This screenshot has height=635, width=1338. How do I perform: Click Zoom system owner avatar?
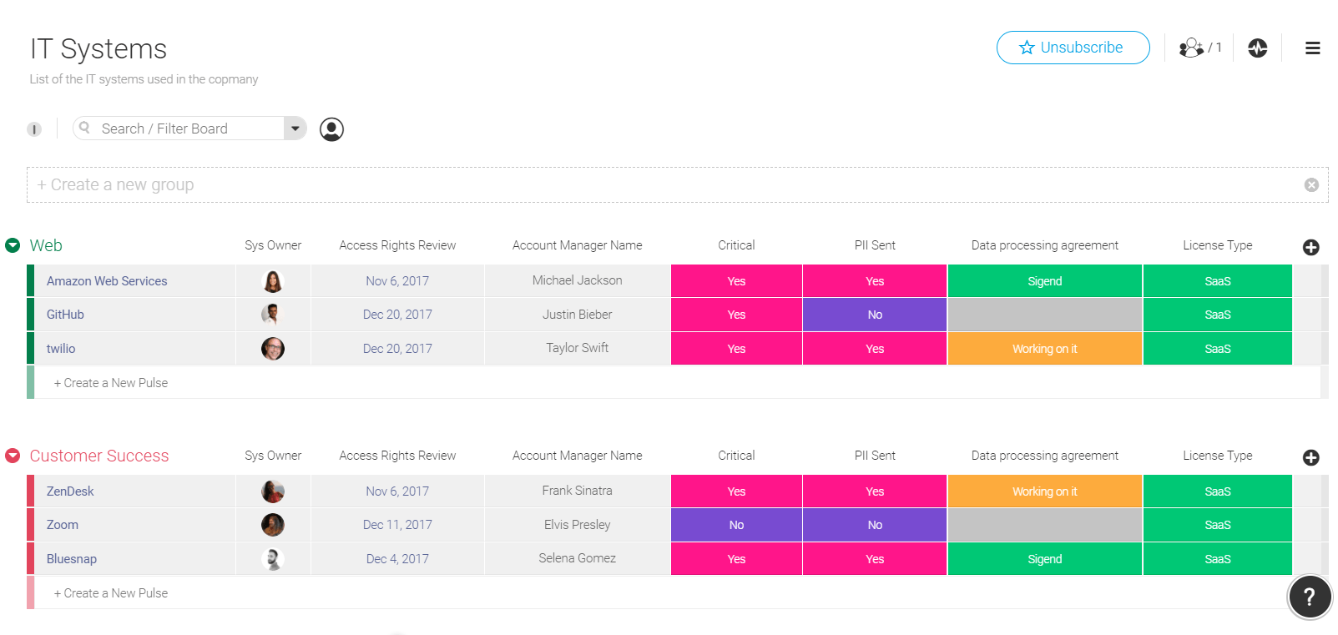pos(273,525)
